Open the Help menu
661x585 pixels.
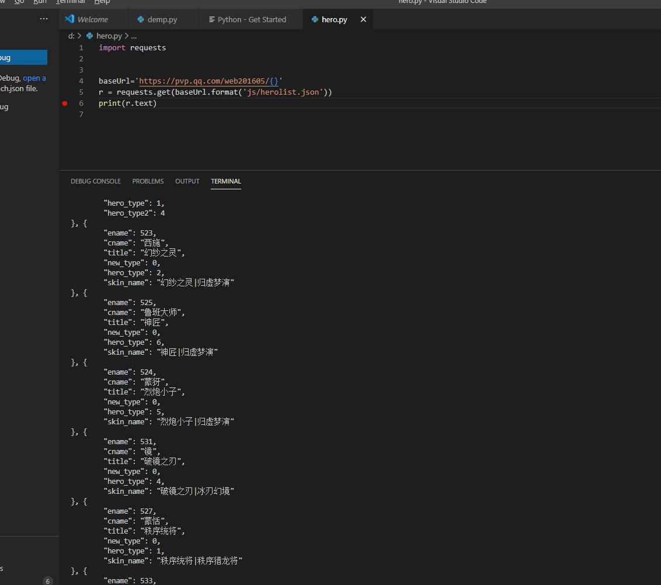point(102,2)
